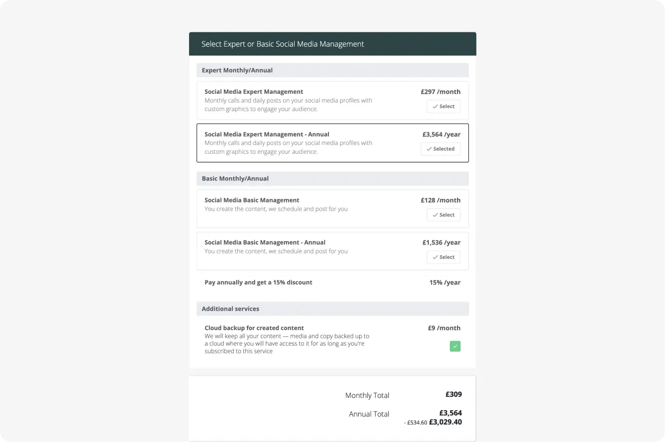Click the 15% /year discount value
The width and height of the screenshot is (665, 442).
[x=445, y=283]
